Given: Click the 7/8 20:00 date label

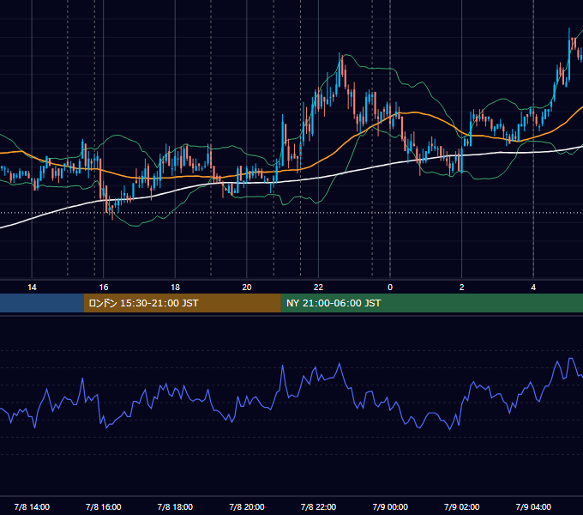Looking at the screenshot, I should [247, 506].
